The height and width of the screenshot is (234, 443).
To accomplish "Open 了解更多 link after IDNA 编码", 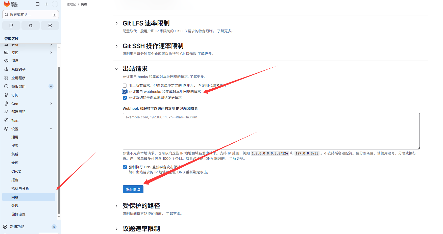I will [x=237, y=159].
